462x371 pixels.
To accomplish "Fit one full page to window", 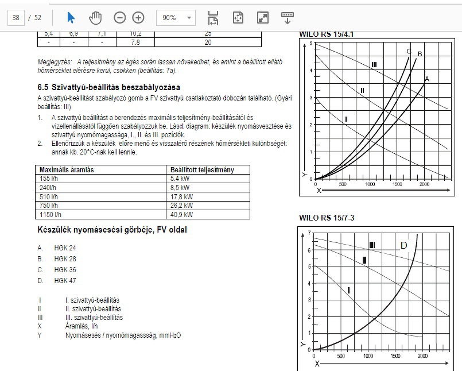I will (x=238, y=18).
